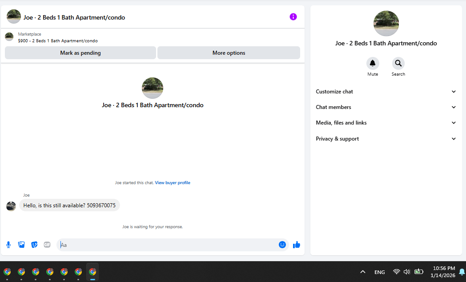Send a thumbs-up like

[x=296, y=245]
